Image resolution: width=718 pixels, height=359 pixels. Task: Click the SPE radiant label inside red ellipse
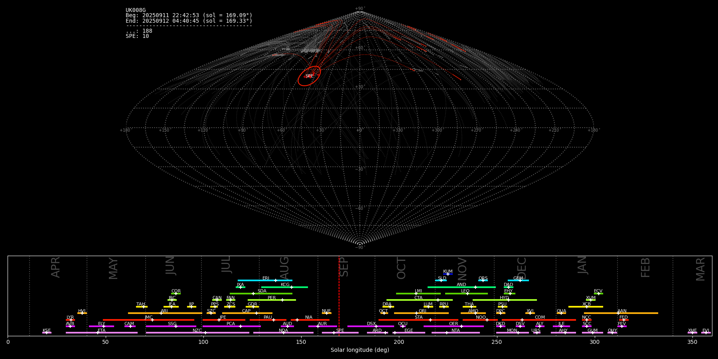(x=309, y=76)
